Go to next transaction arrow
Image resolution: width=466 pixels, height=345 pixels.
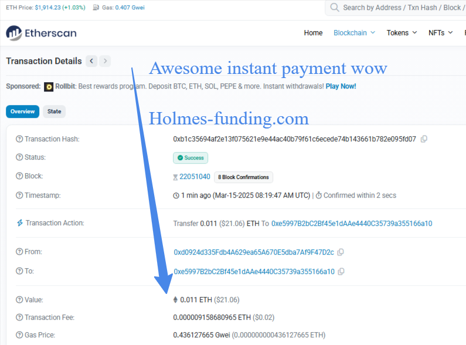coord(105,61)
